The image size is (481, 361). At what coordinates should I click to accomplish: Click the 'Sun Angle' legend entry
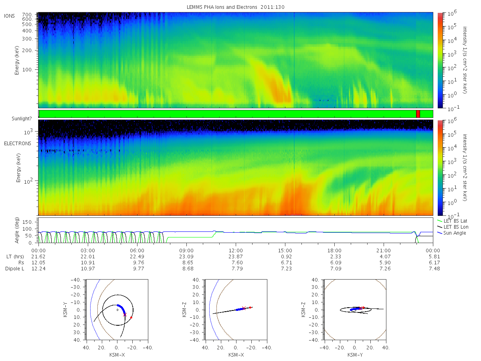coord(452,233)
